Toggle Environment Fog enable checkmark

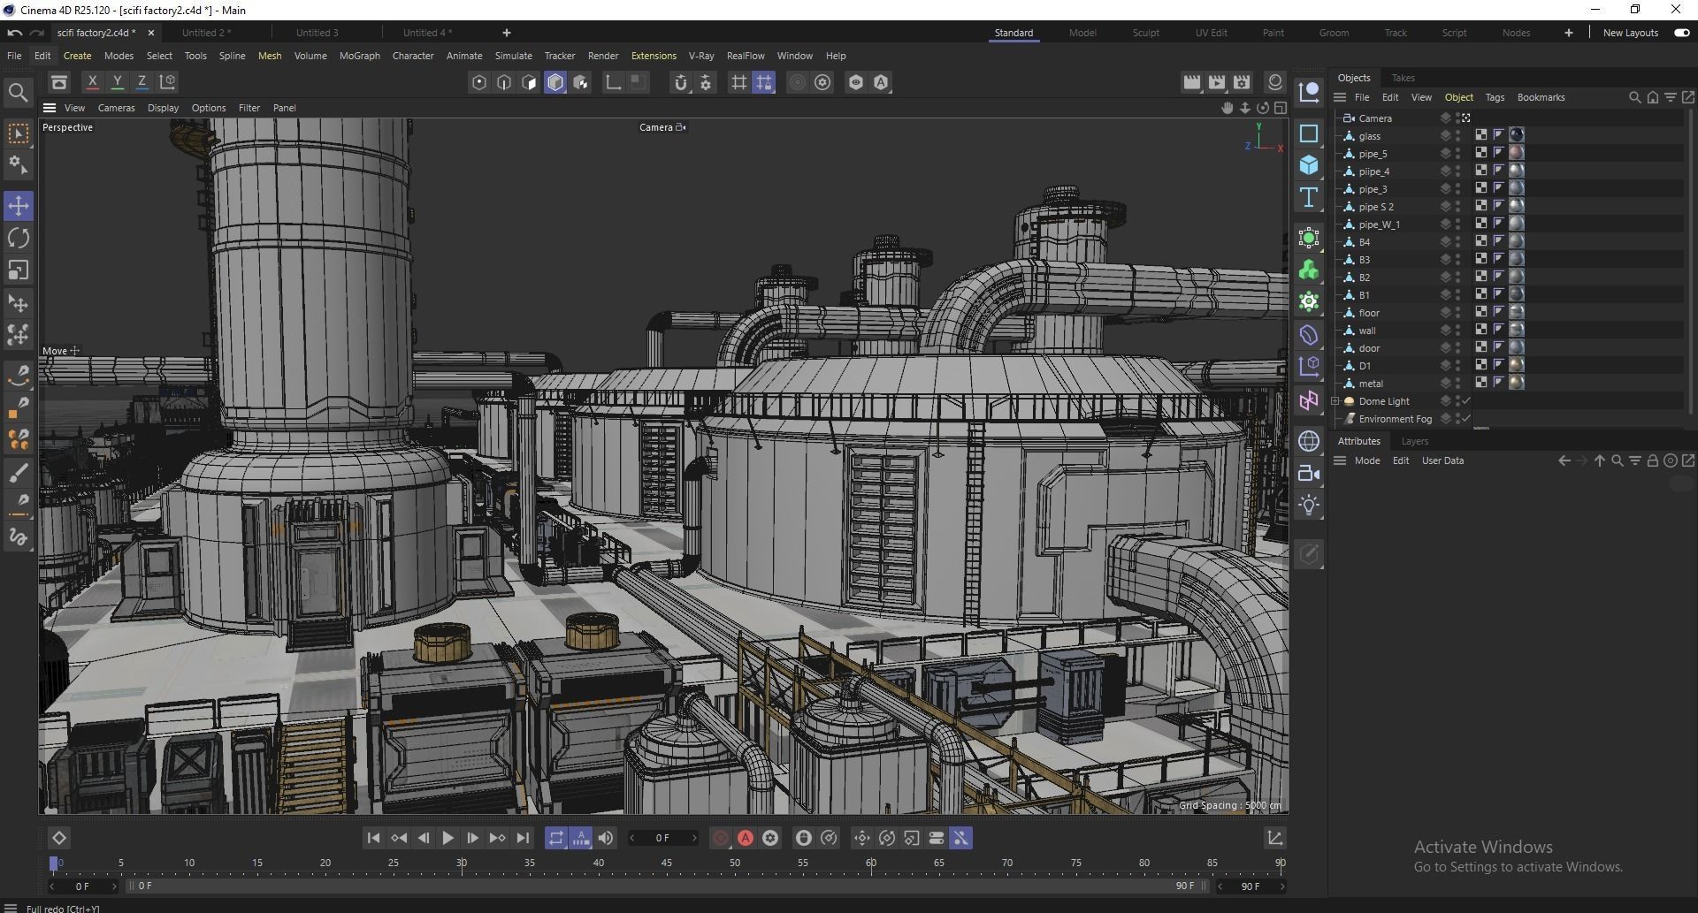(x=1465, y=419)
